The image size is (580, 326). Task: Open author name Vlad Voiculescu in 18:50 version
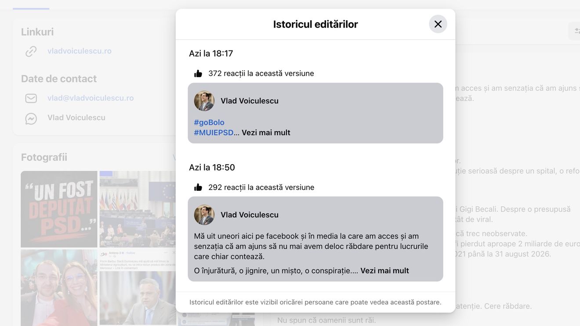[250, 215]
